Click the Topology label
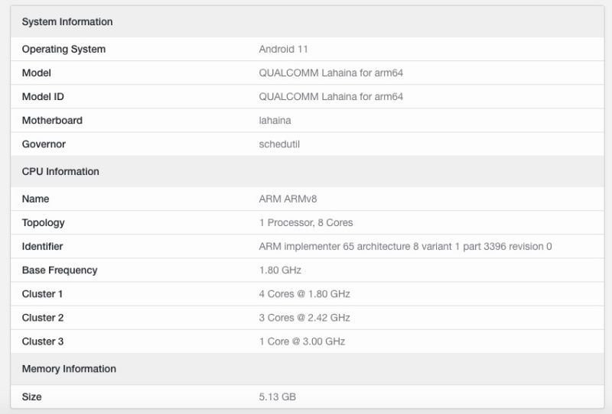 pos(44,222)
